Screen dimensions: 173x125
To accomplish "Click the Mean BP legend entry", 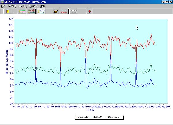I will (x=100, y=117).
